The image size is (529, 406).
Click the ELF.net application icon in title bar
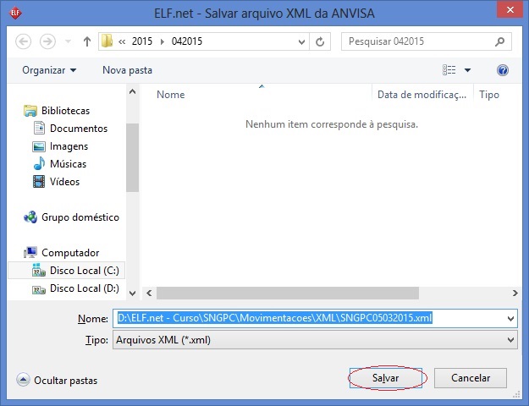[15, 14]
